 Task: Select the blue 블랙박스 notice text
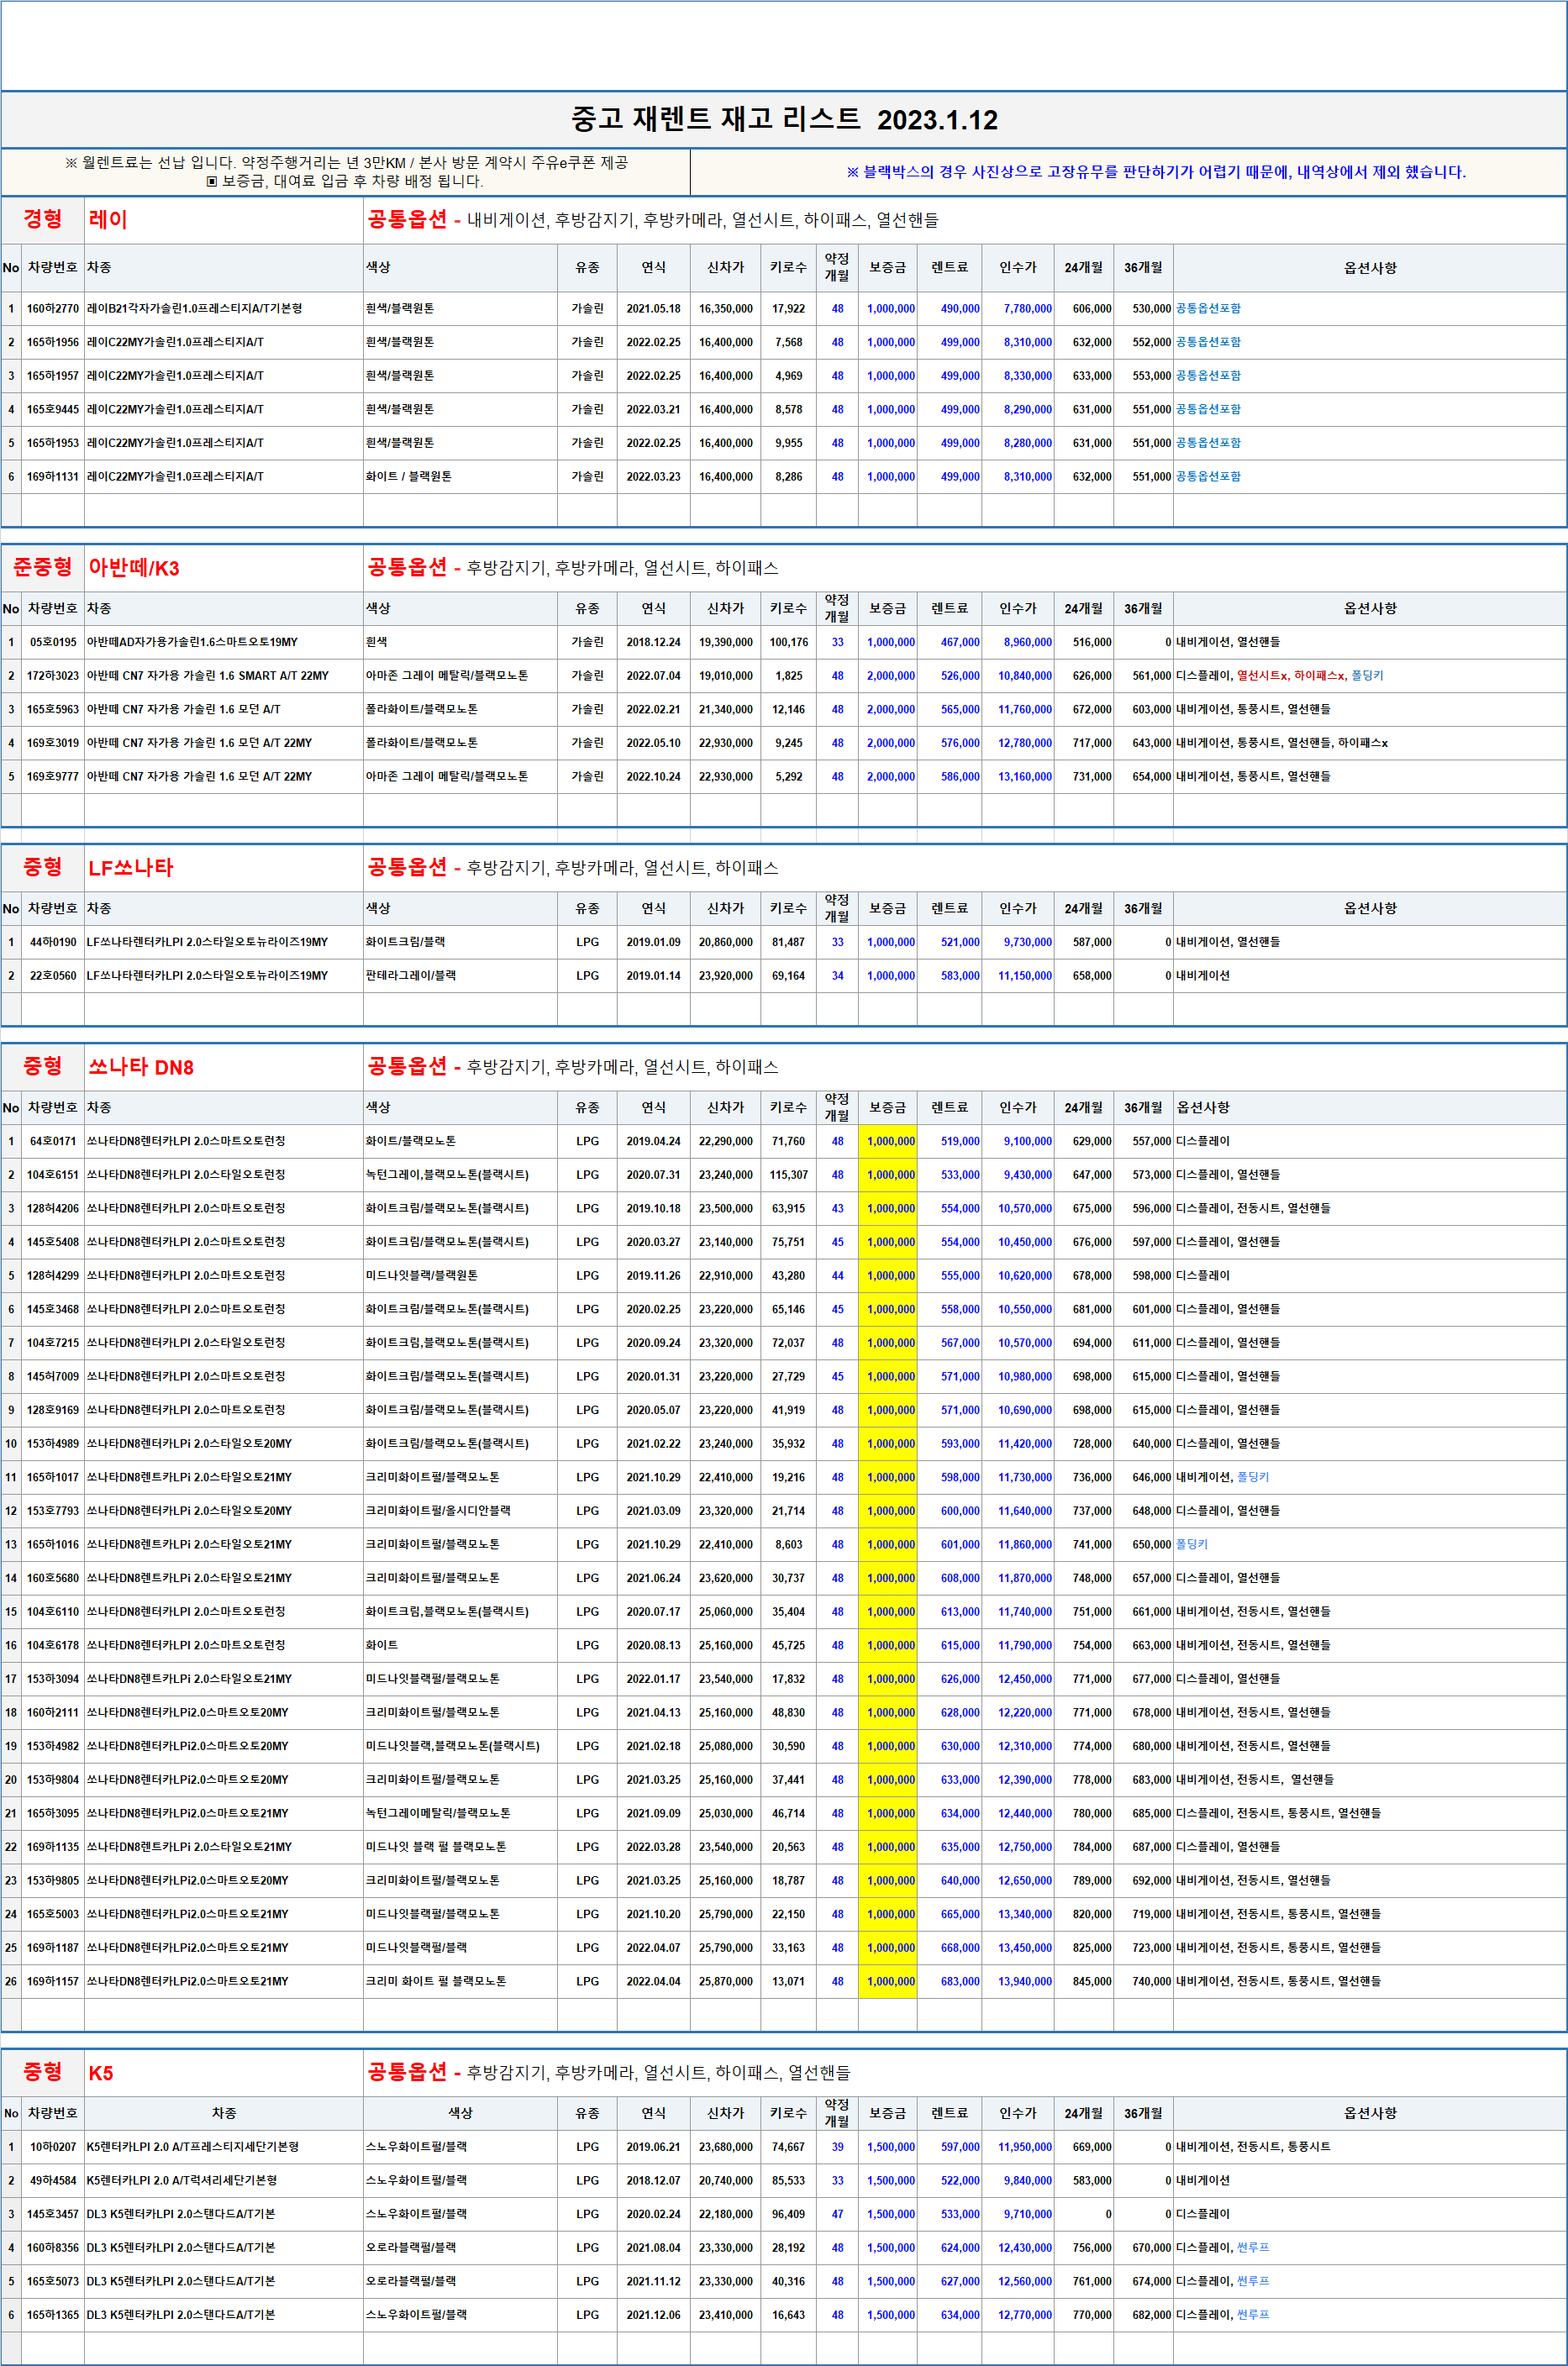point(1156,172)
